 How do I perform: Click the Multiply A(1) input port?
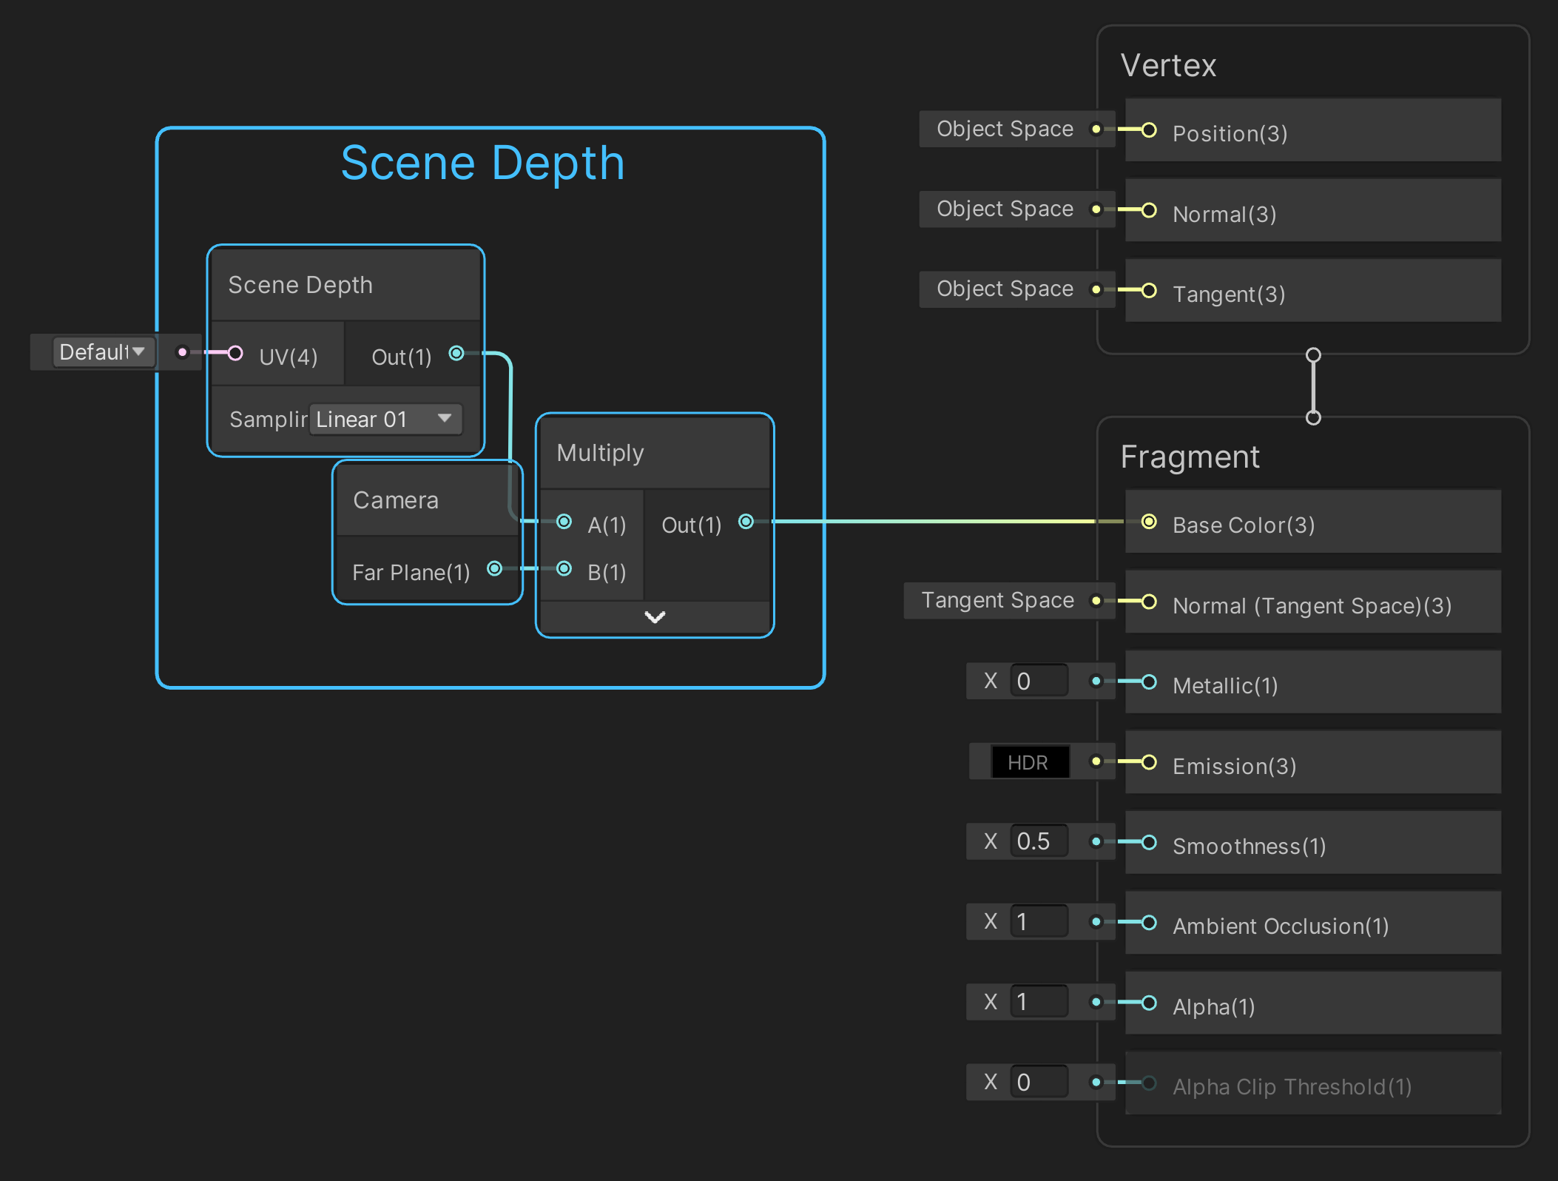tap(564, 522)
